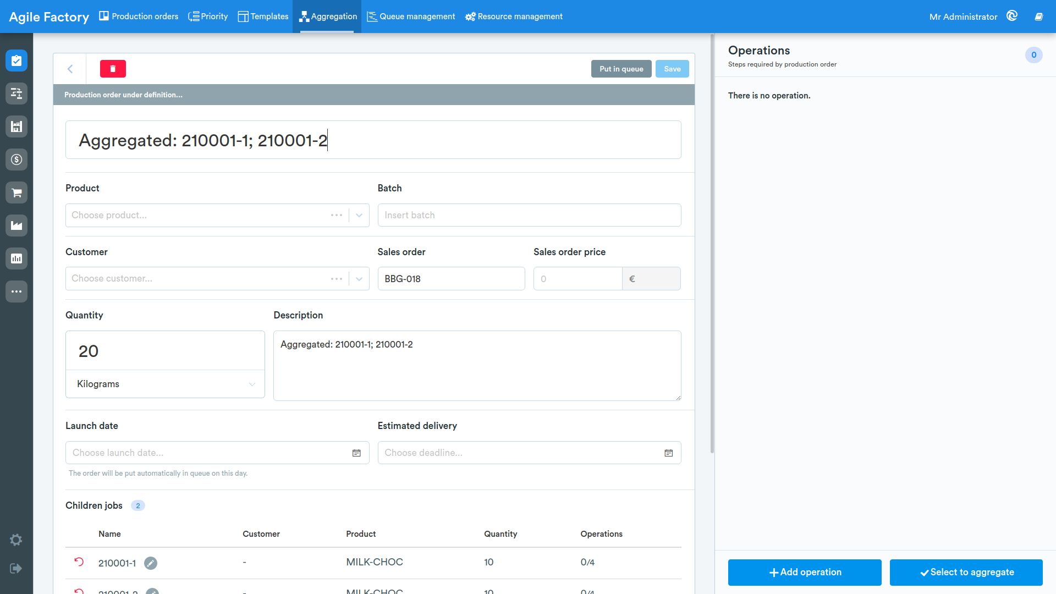This screenshot has width=1056, height=594.
Task: Open Queue management menu
Action: click(x=411, y=16)
